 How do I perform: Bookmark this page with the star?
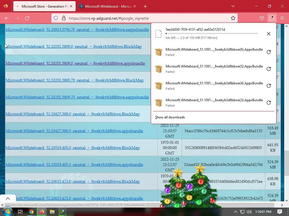233,18
